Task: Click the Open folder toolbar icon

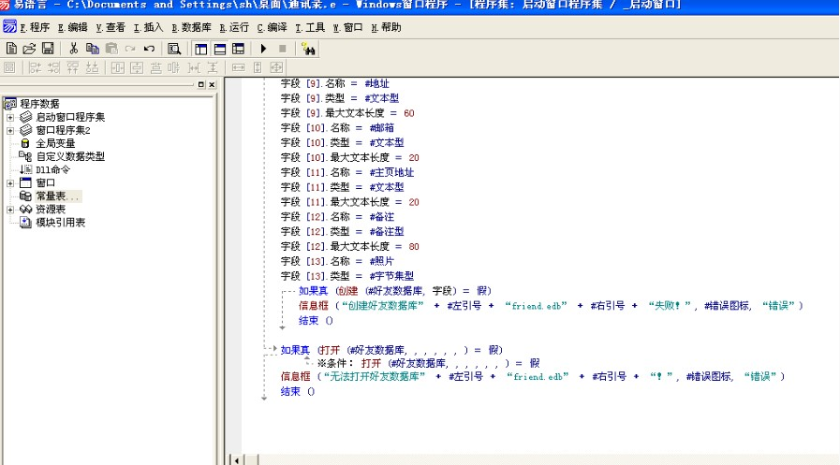Action: point(28,48)
